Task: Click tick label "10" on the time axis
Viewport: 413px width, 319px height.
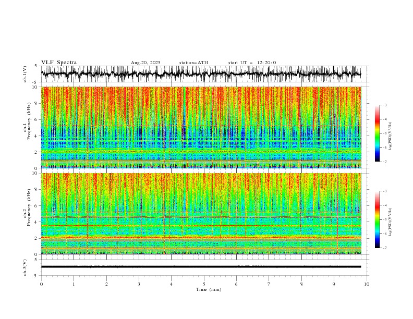Action: [x=367, y=284]
